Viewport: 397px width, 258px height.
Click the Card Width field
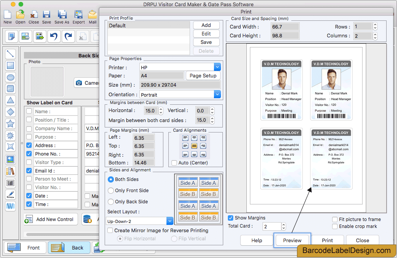[285, 27]
